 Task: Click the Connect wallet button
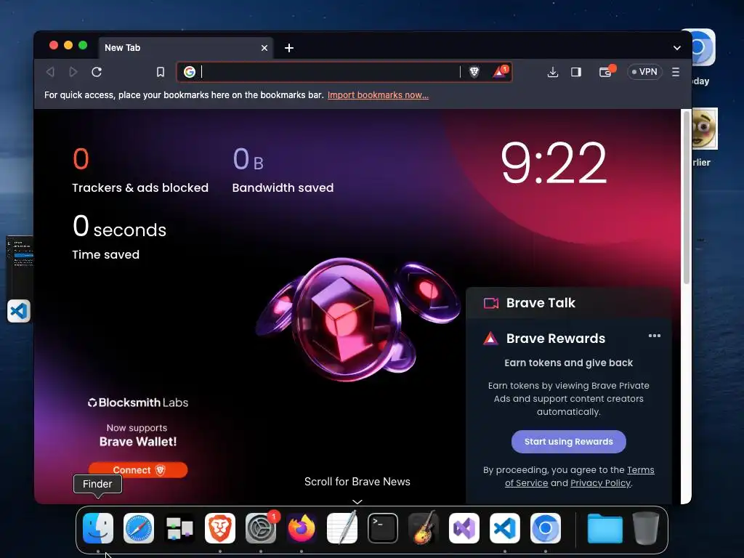pos(138,470)
